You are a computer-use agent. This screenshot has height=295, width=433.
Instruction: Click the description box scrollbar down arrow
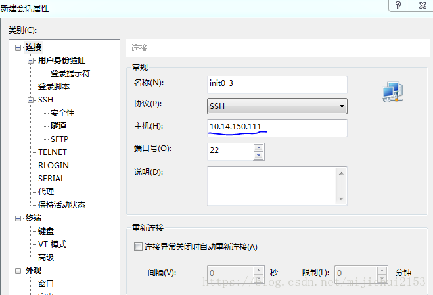point(341,199)
